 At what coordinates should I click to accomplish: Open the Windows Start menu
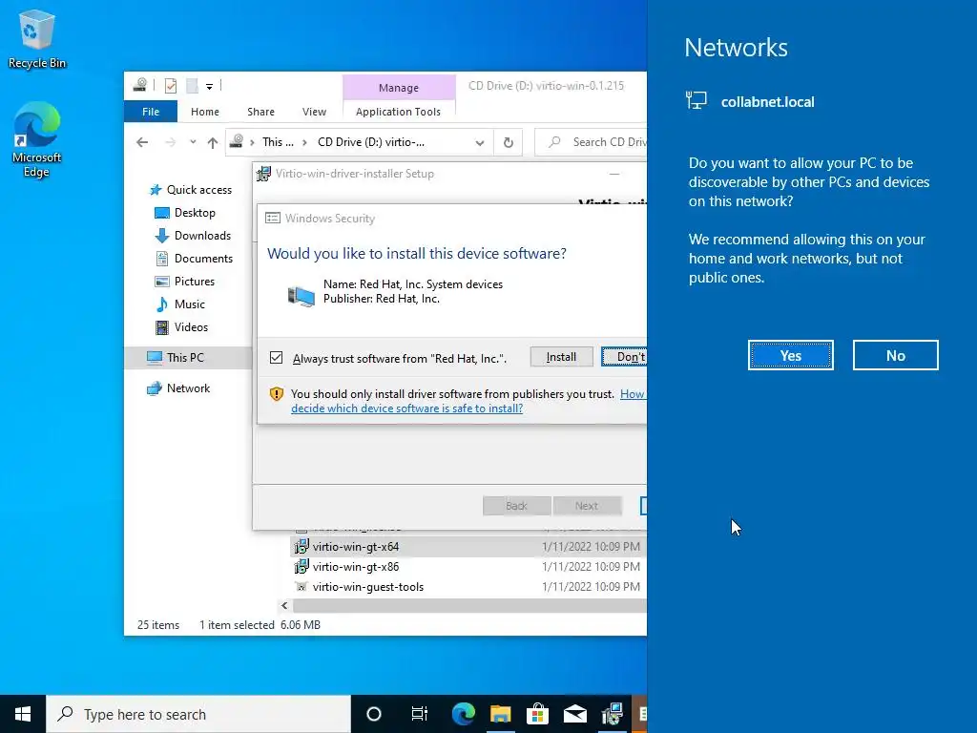[23, 714]
